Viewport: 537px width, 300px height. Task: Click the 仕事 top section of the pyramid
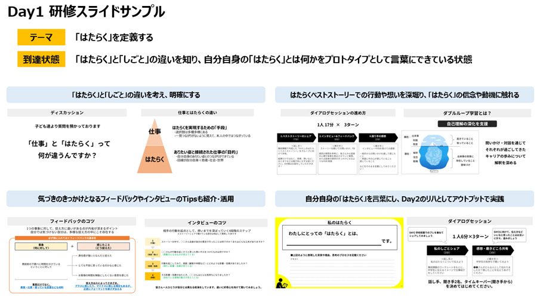pyautogui.click(x=155, y=132)
